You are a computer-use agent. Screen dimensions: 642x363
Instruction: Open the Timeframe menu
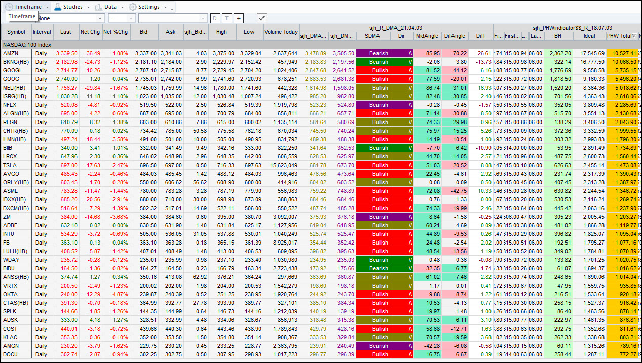point(27,7)
